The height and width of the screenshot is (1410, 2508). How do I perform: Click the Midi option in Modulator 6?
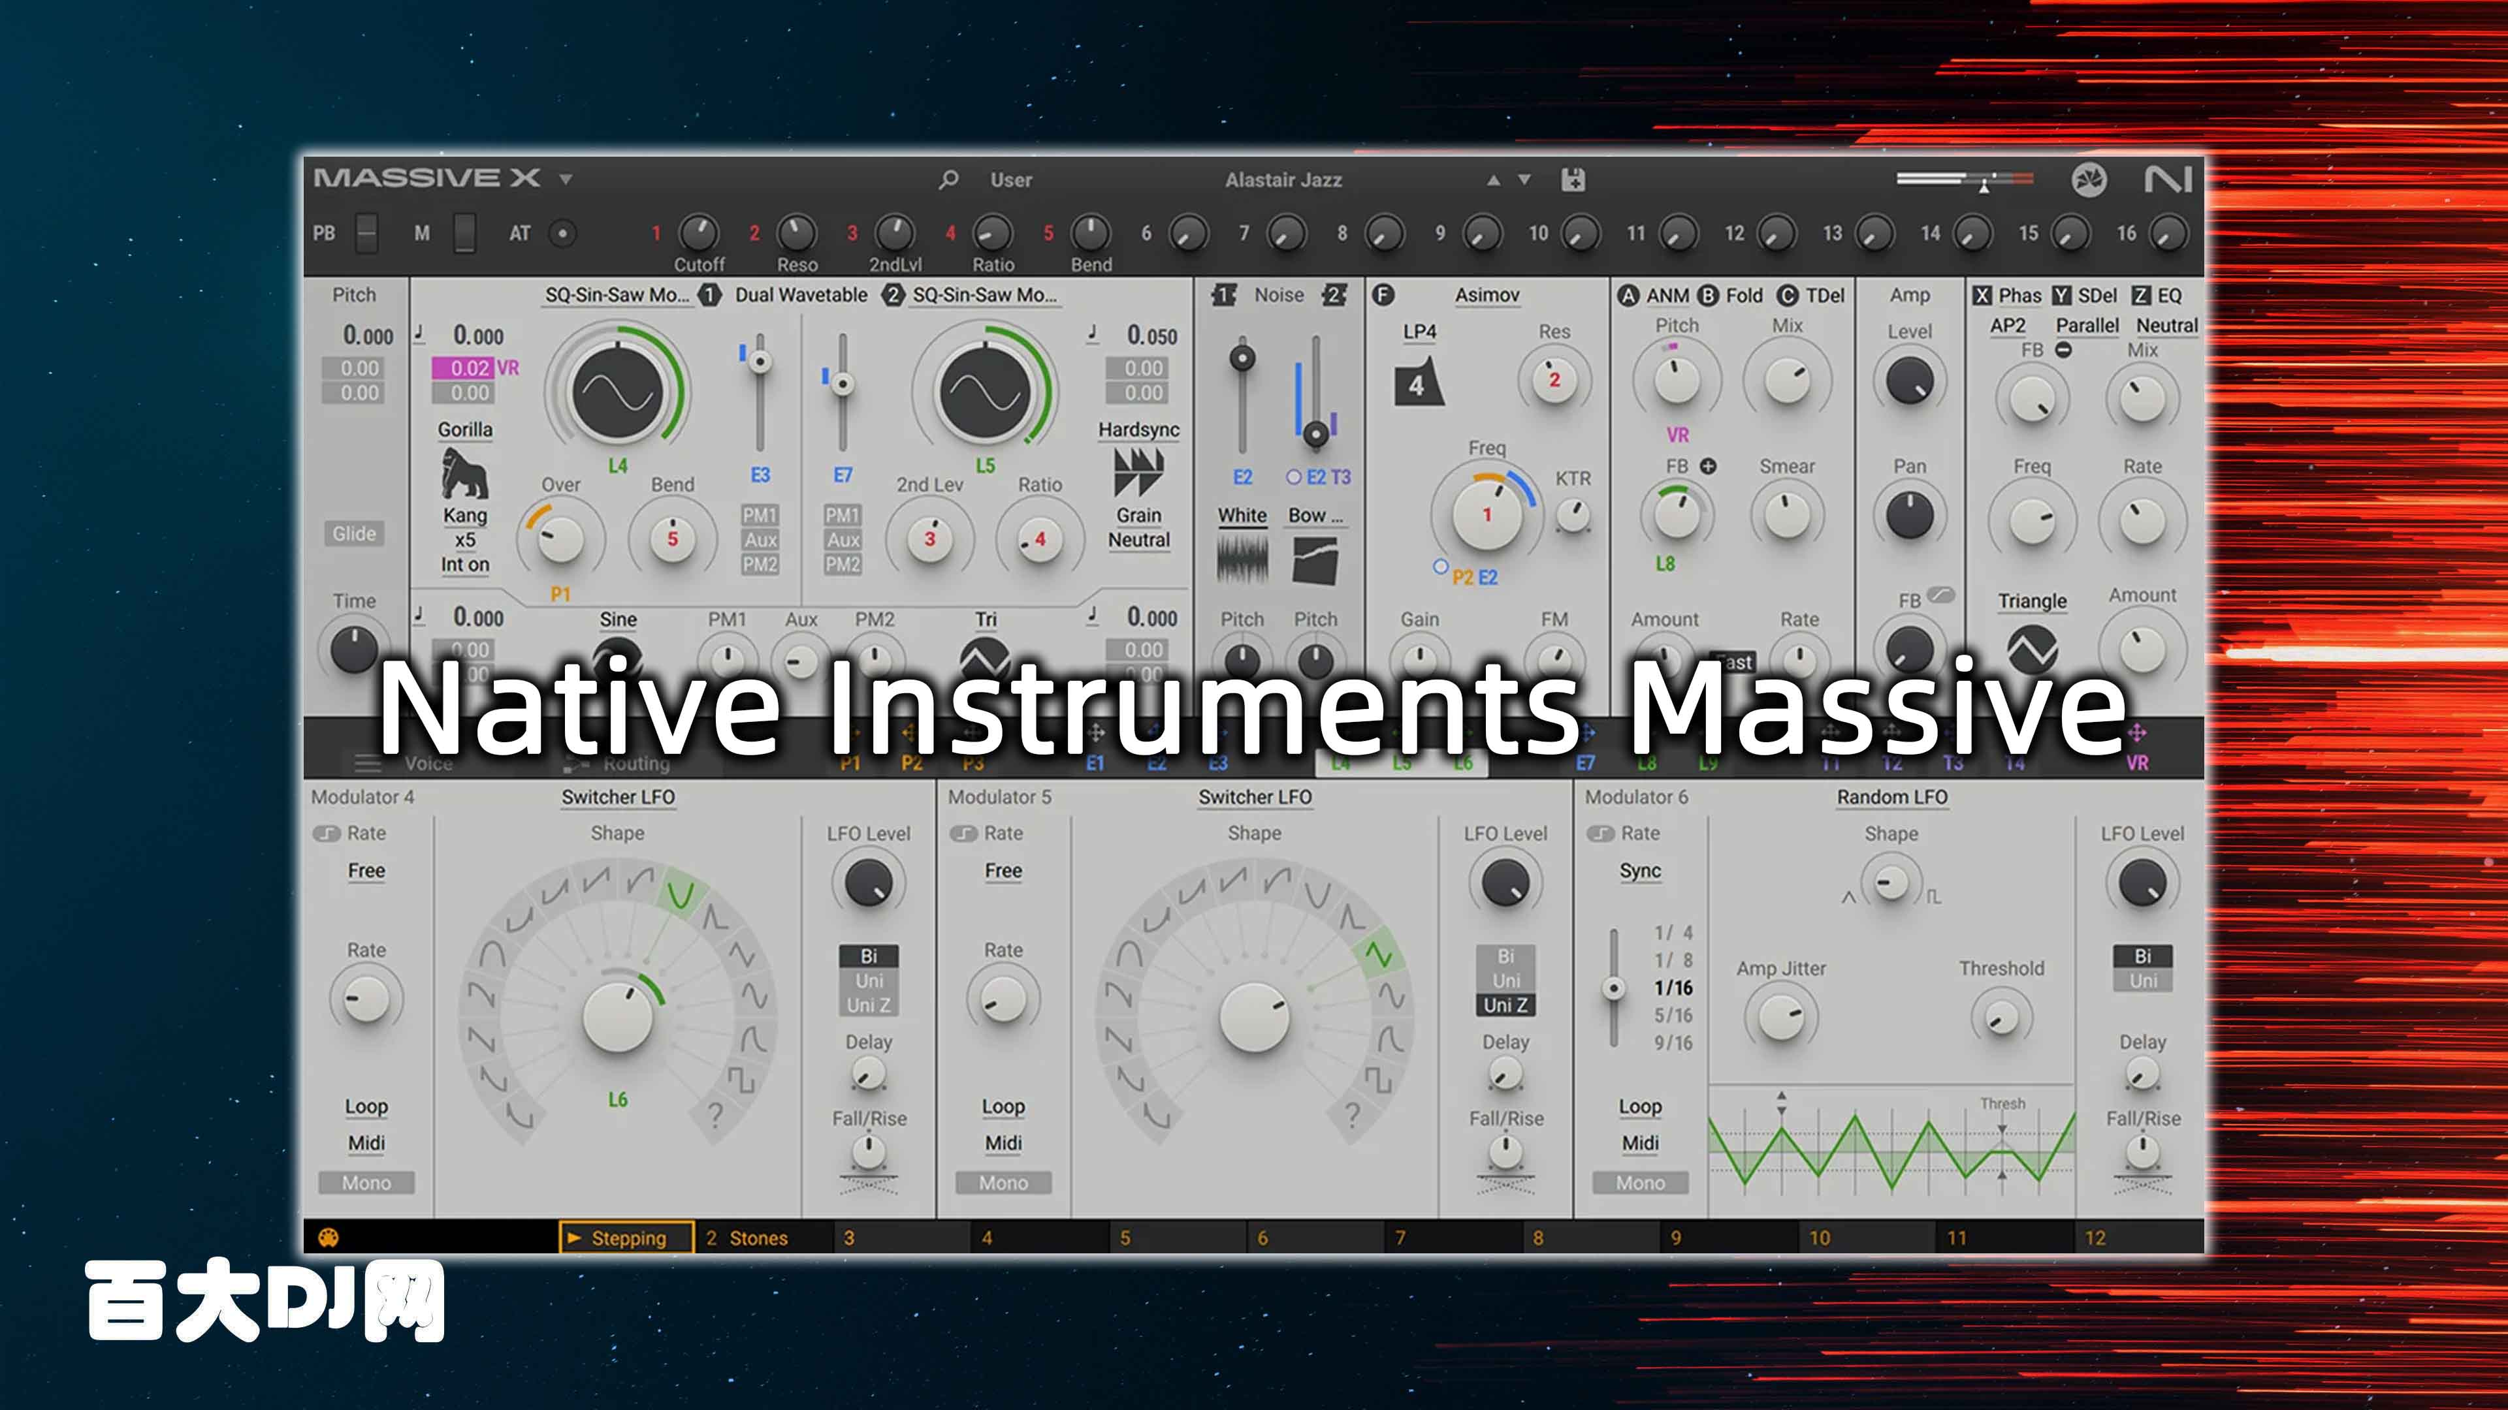[x=1641, y=1144]
